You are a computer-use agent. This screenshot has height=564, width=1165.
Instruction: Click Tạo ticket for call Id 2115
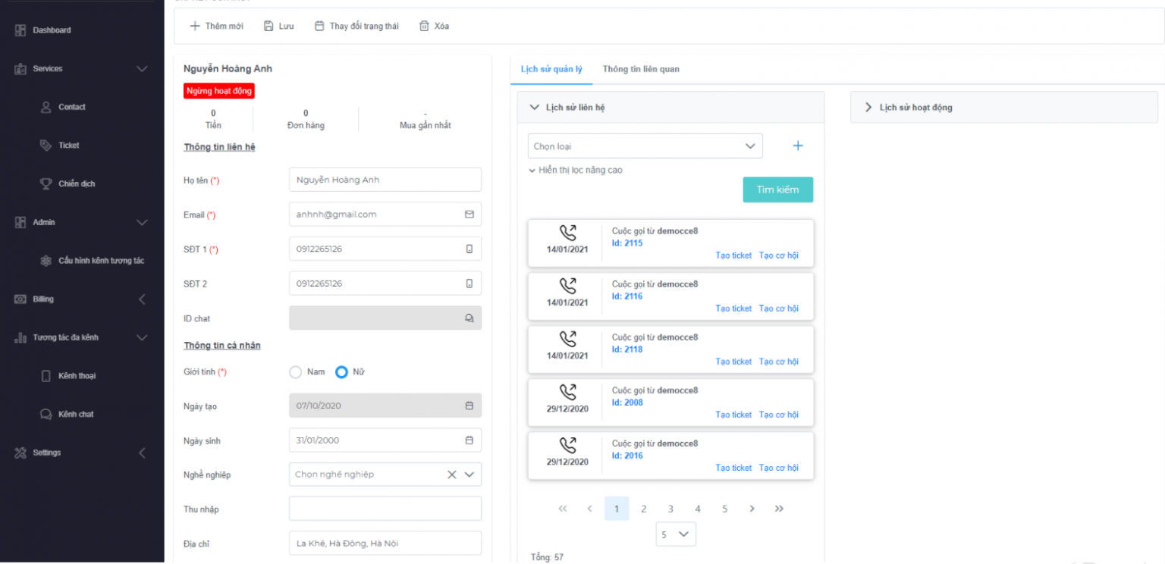click(733, 255)
